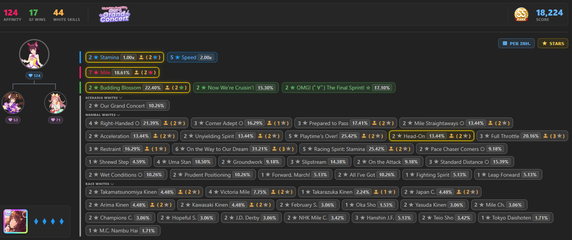Click the Tokyo Daishoten race chip
The image size is (572, 240).
click(x=516, y=218)
